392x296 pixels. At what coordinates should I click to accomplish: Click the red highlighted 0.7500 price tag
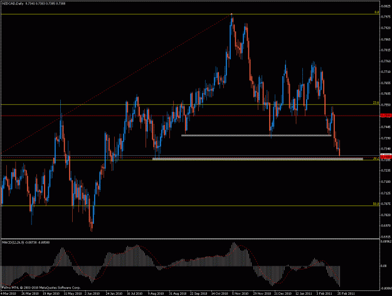386,116
